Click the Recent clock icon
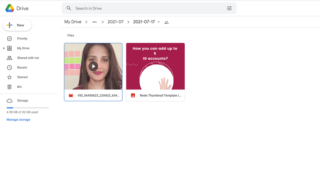The image size is (320, 183). (x=10, y=68)
